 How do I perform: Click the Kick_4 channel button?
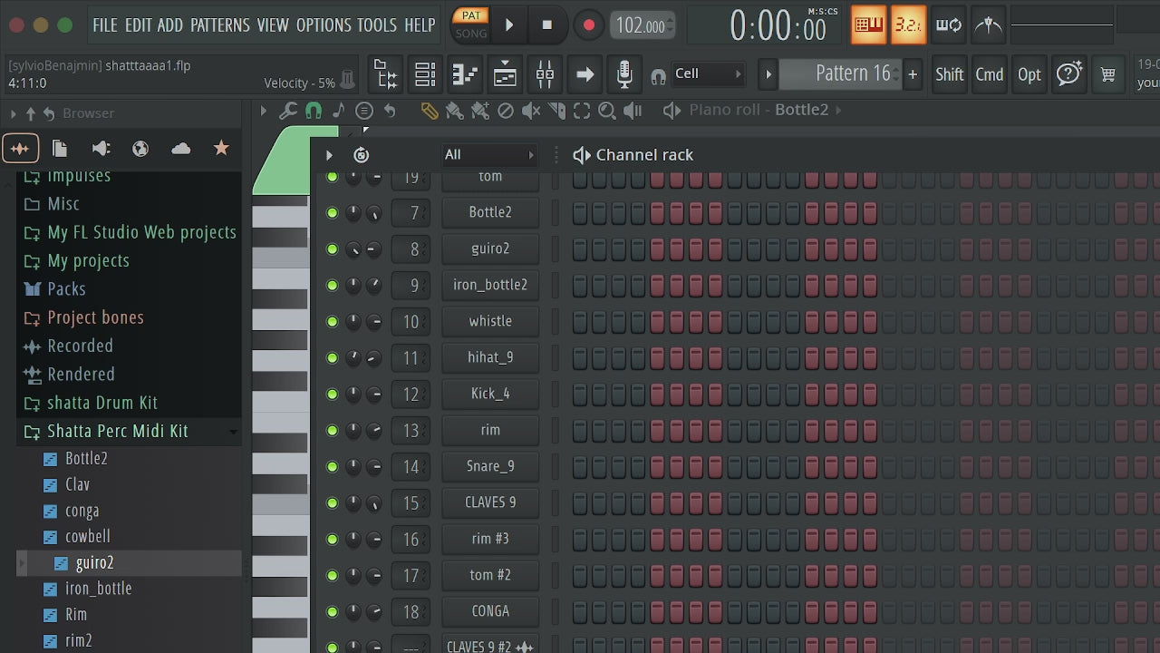(x=490, y=394)
